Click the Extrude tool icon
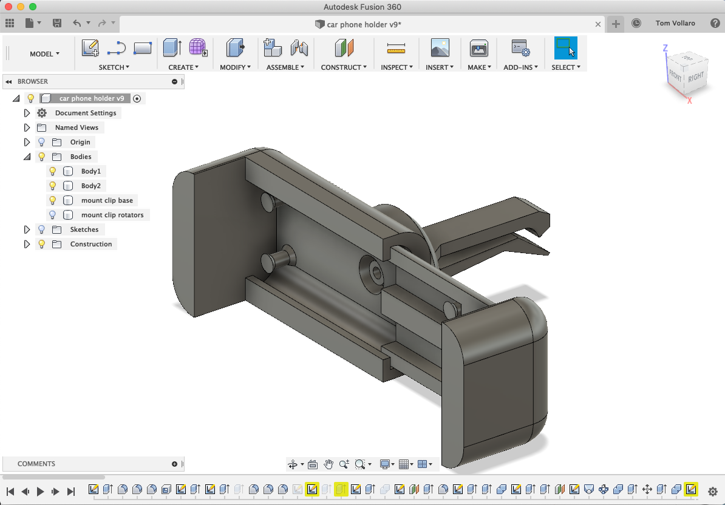 click(172, 47)
